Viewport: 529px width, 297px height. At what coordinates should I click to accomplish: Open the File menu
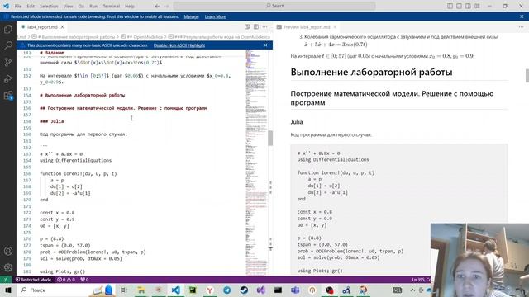click(18, 6)
